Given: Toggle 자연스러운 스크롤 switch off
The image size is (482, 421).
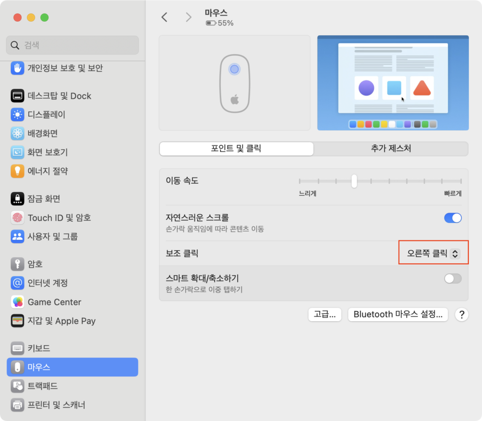Looking at the screenshot, I should click(x=453, y=218).
